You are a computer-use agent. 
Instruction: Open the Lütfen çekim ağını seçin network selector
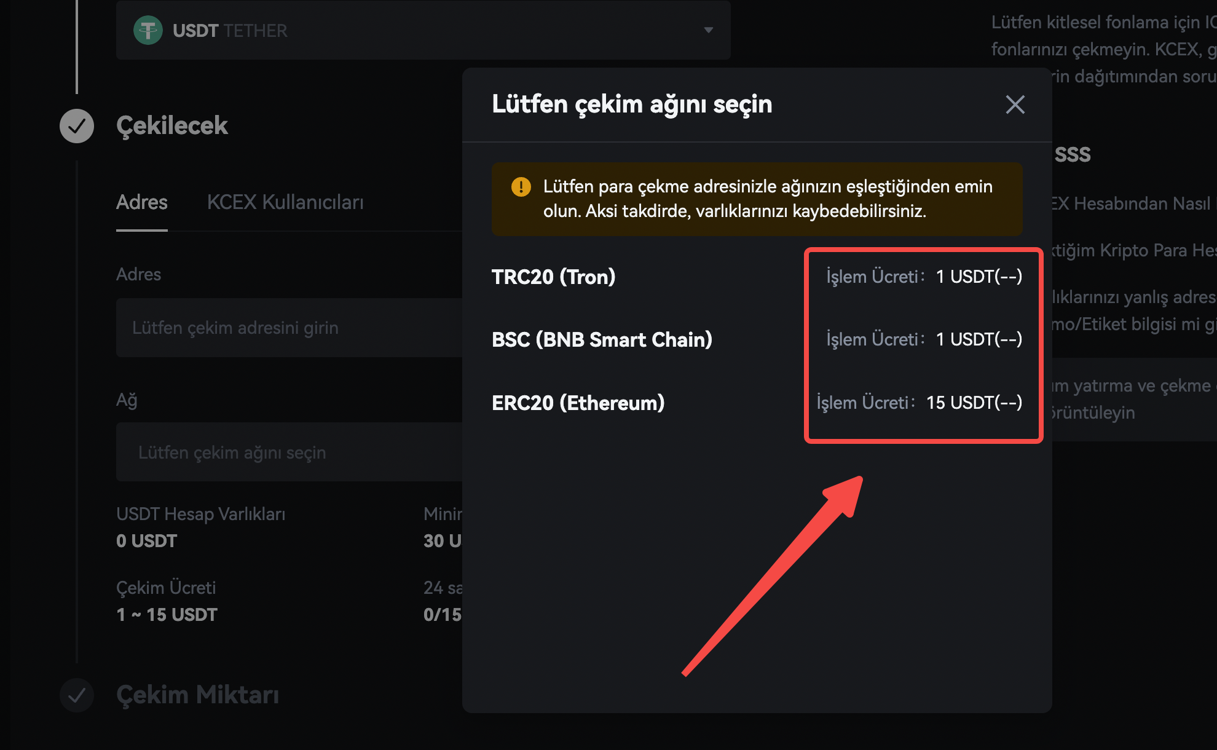click(x=289, y=452)
